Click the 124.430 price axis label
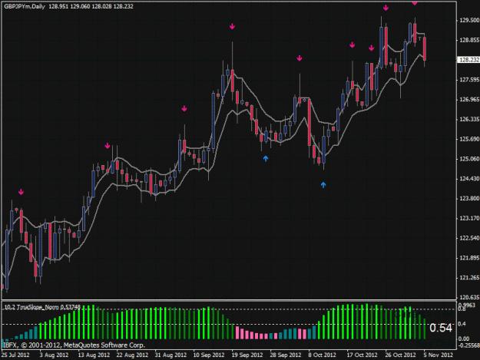This screenshot has height=360, width=480. (469, 179)
